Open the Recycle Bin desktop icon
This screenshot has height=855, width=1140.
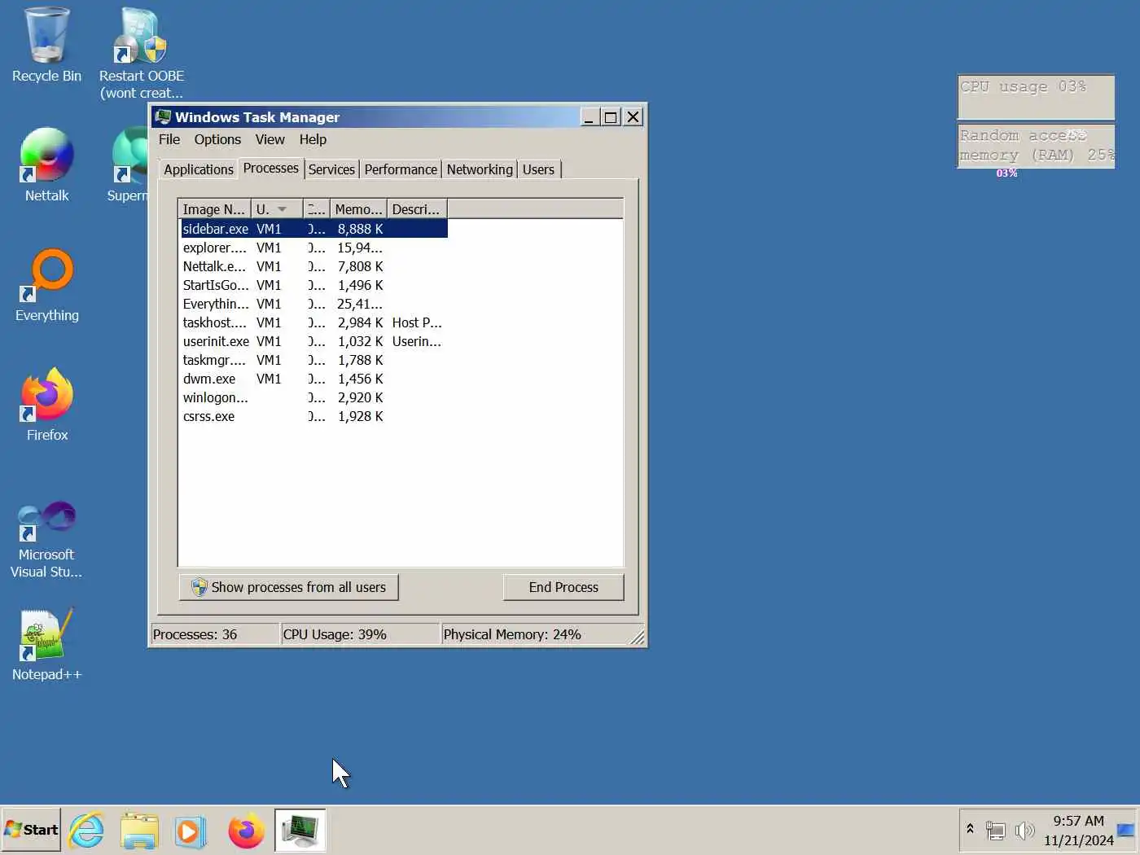click(x=46, y=46)
